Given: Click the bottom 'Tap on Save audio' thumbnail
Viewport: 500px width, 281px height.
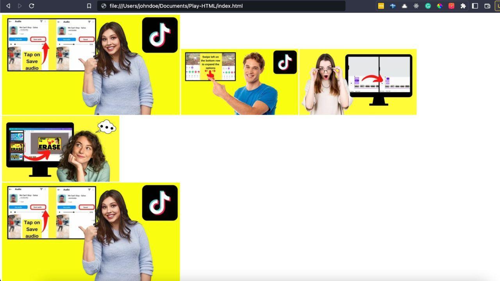Looking at the screenshot, I should 91,232.
